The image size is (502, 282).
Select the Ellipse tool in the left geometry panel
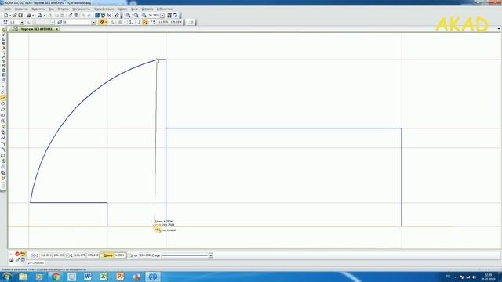pos(3,115)
